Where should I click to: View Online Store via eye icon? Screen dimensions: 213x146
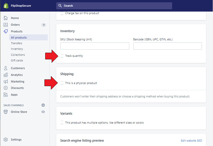[x=43, y=112]
